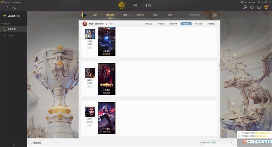
Task: Refresh the page with the reload icon
Action: point(15,7)
